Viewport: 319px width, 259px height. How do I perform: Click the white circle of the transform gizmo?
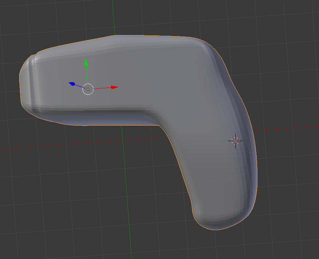click(88, 89)
